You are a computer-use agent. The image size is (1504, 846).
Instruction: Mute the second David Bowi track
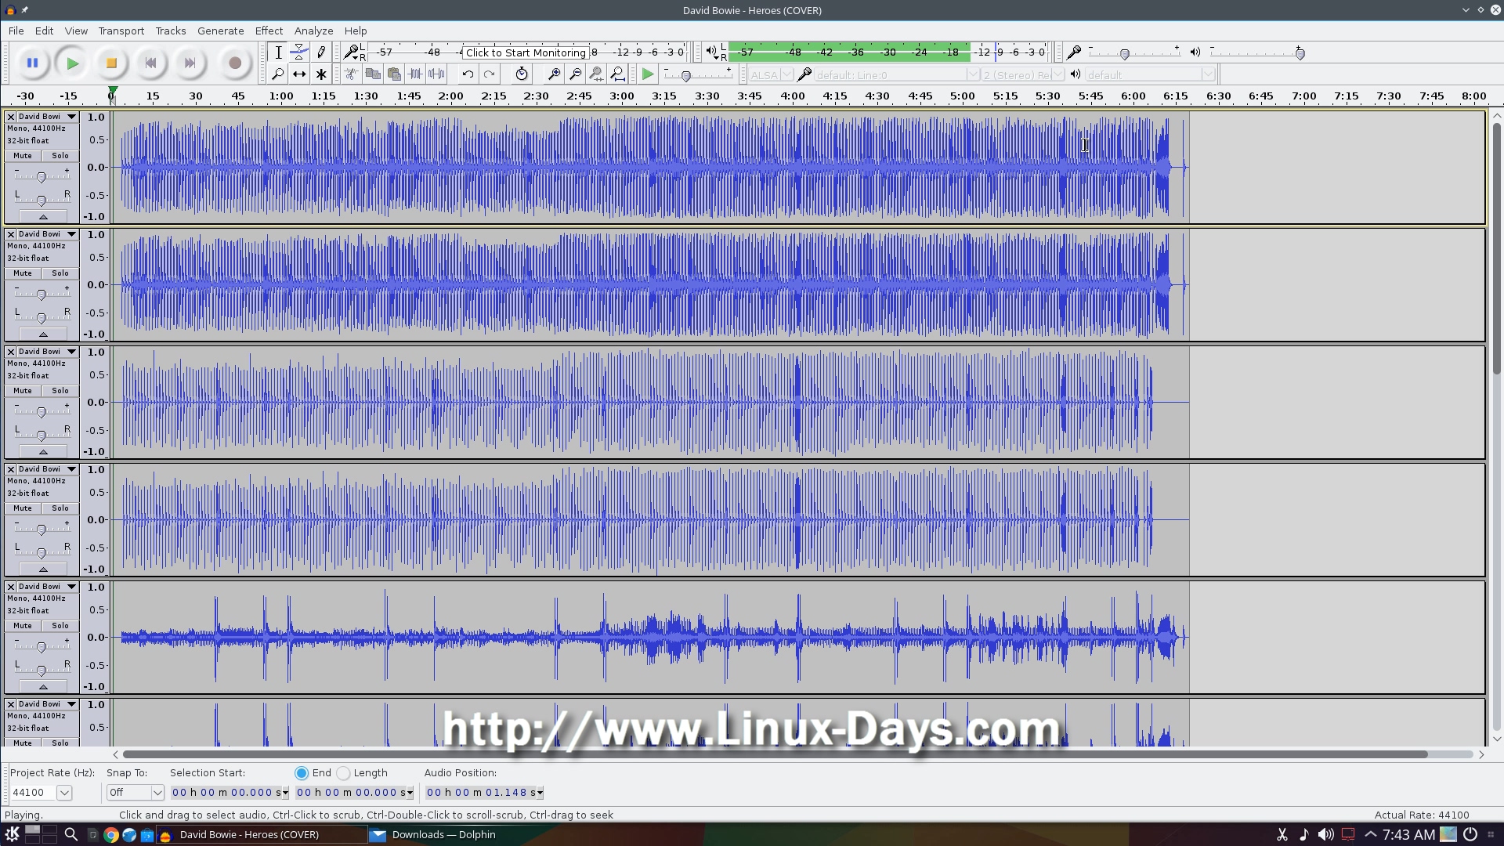[23, 273]
